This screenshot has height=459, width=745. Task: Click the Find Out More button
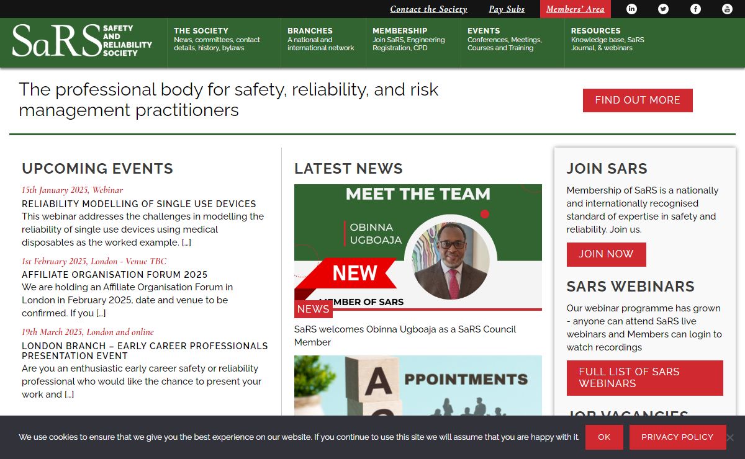click(x=638, y=100)
